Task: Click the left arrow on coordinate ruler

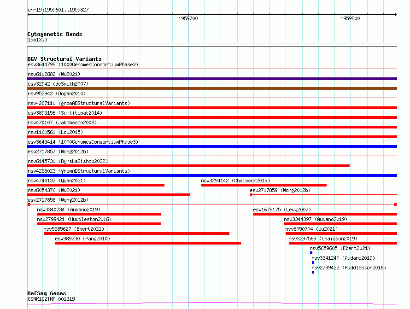Action: (x=29, y=14)
